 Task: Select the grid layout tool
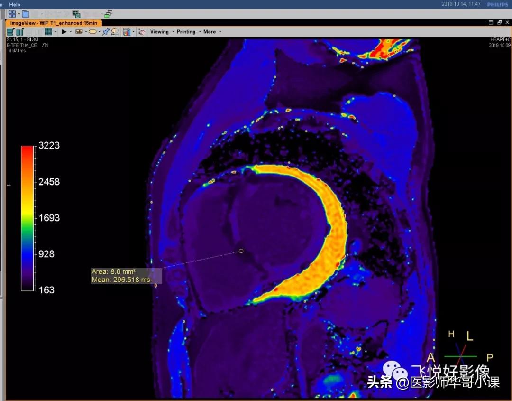click(x=48, y=32)
